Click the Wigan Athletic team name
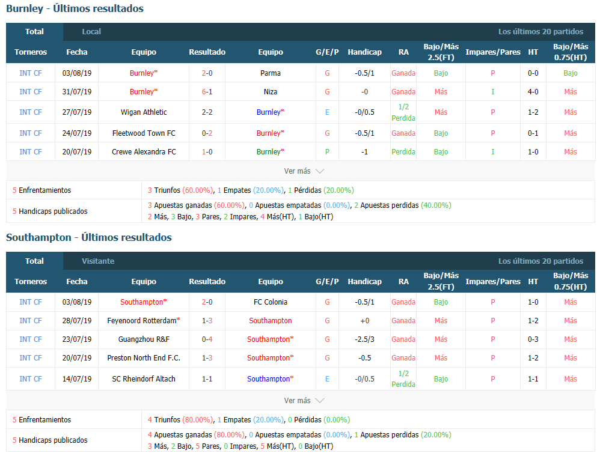The width and height of the screenshot is (600, 453). click(144, 112)
